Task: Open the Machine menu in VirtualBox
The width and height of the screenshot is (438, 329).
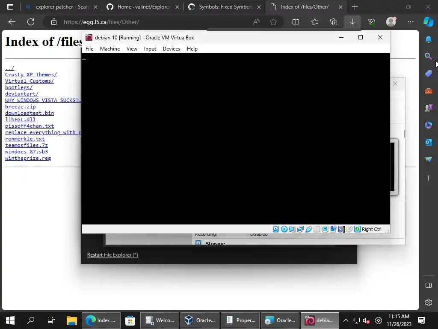Action: (x=110, y=49)
